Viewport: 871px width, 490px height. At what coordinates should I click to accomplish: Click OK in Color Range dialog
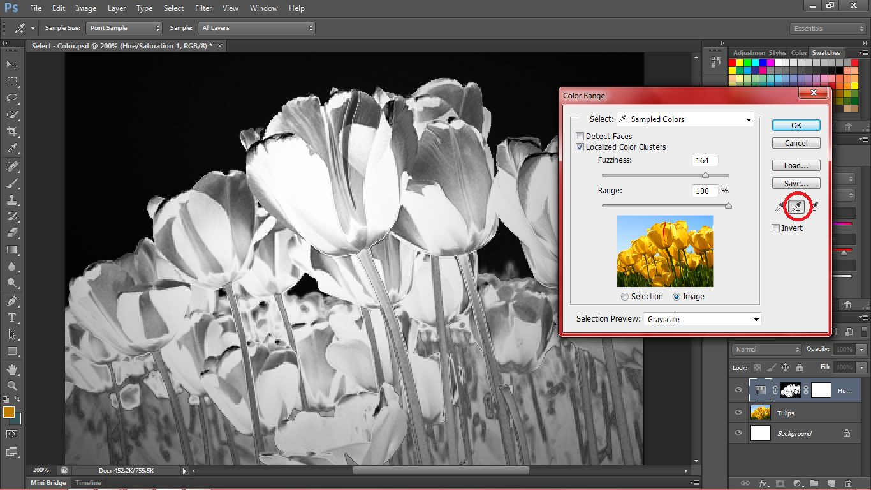click(x=796, y=125)
